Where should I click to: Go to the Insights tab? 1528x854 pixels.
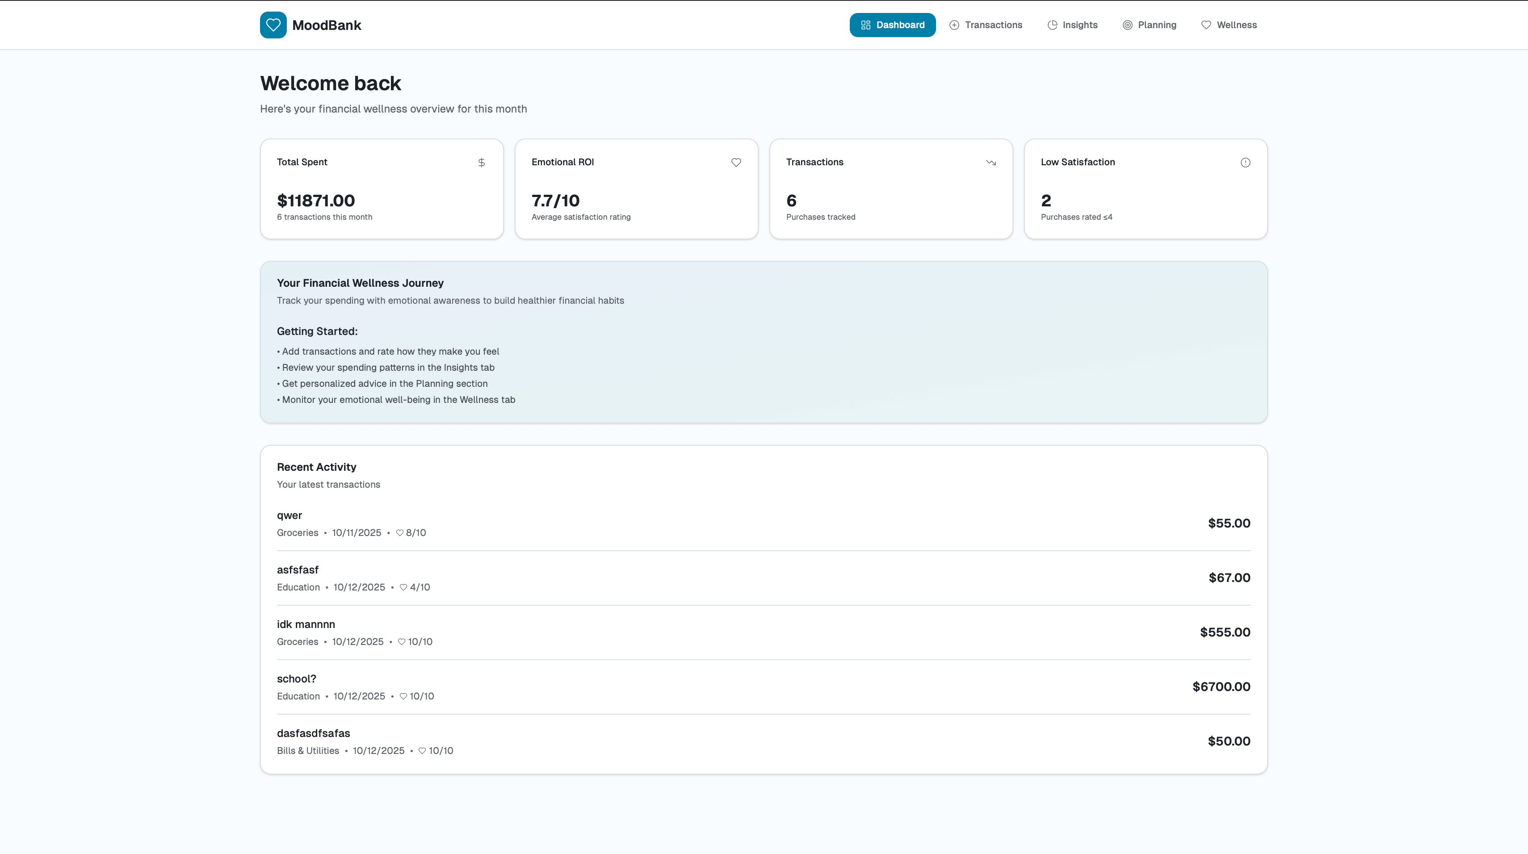pyautogui.click(x=1072, y=25)
